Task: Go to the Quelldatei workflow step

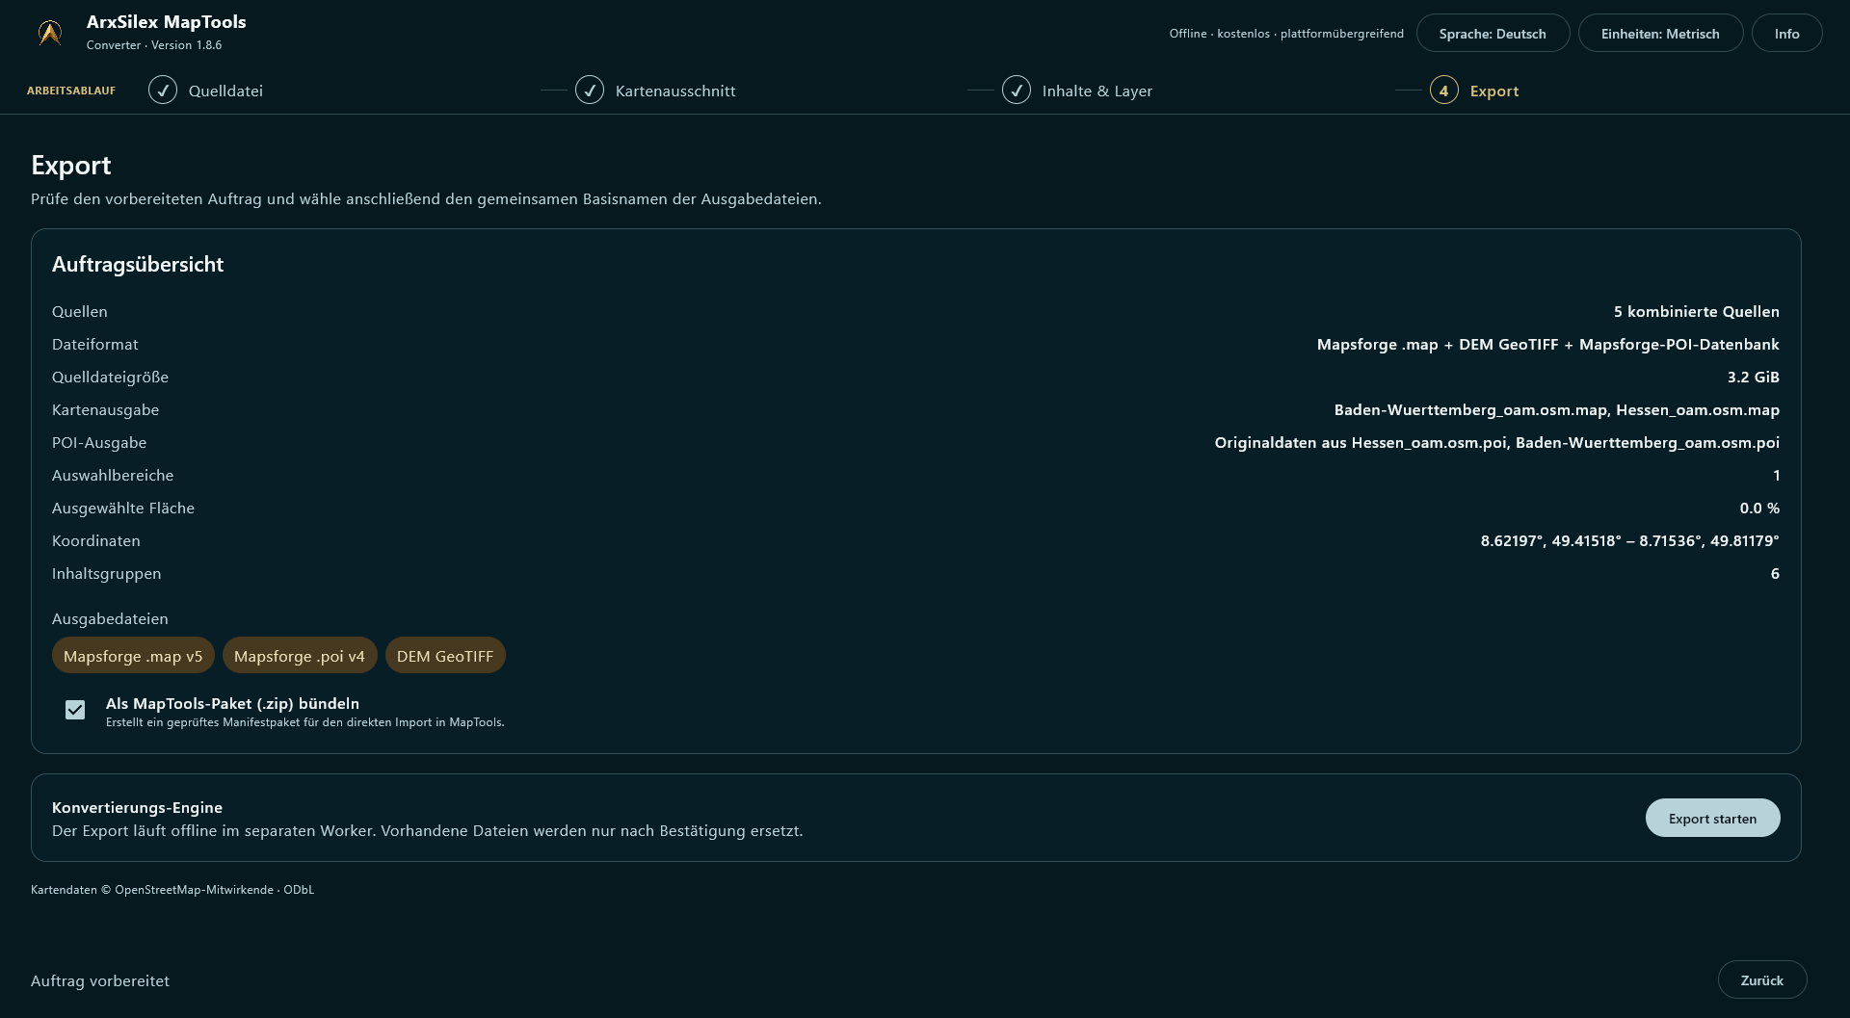Action: [225, 91]
